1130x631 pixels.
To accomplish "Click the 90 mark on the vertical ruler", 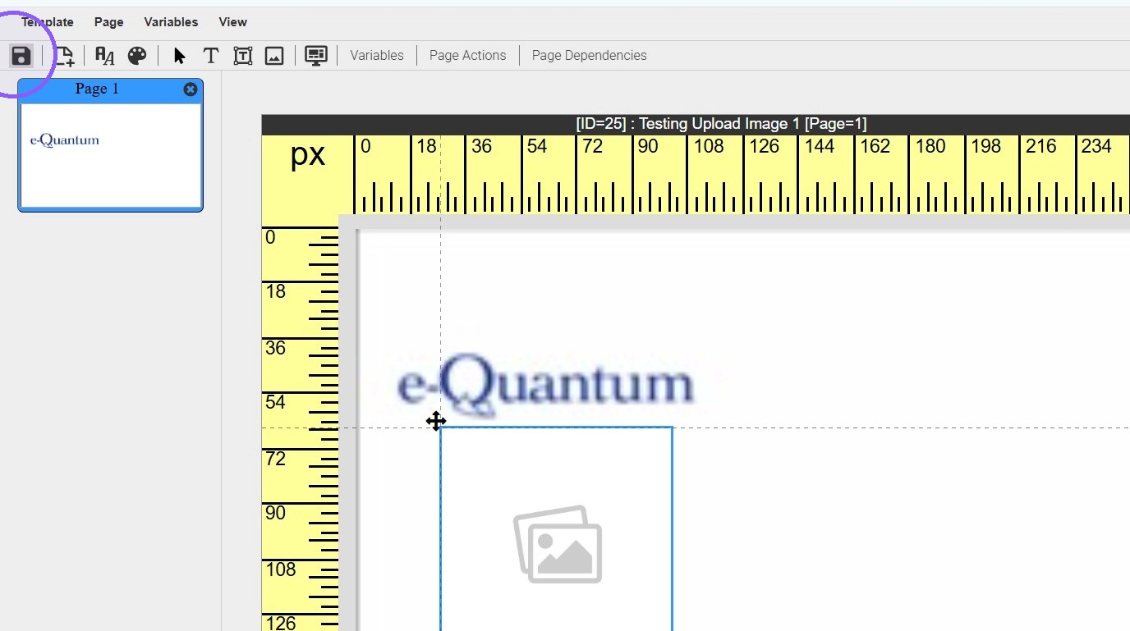I will click(x=276, y=513).
